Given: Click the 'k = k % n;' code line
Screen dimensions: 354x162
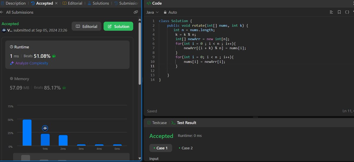Looking at the screenshot, I should (x=186, y=35).
